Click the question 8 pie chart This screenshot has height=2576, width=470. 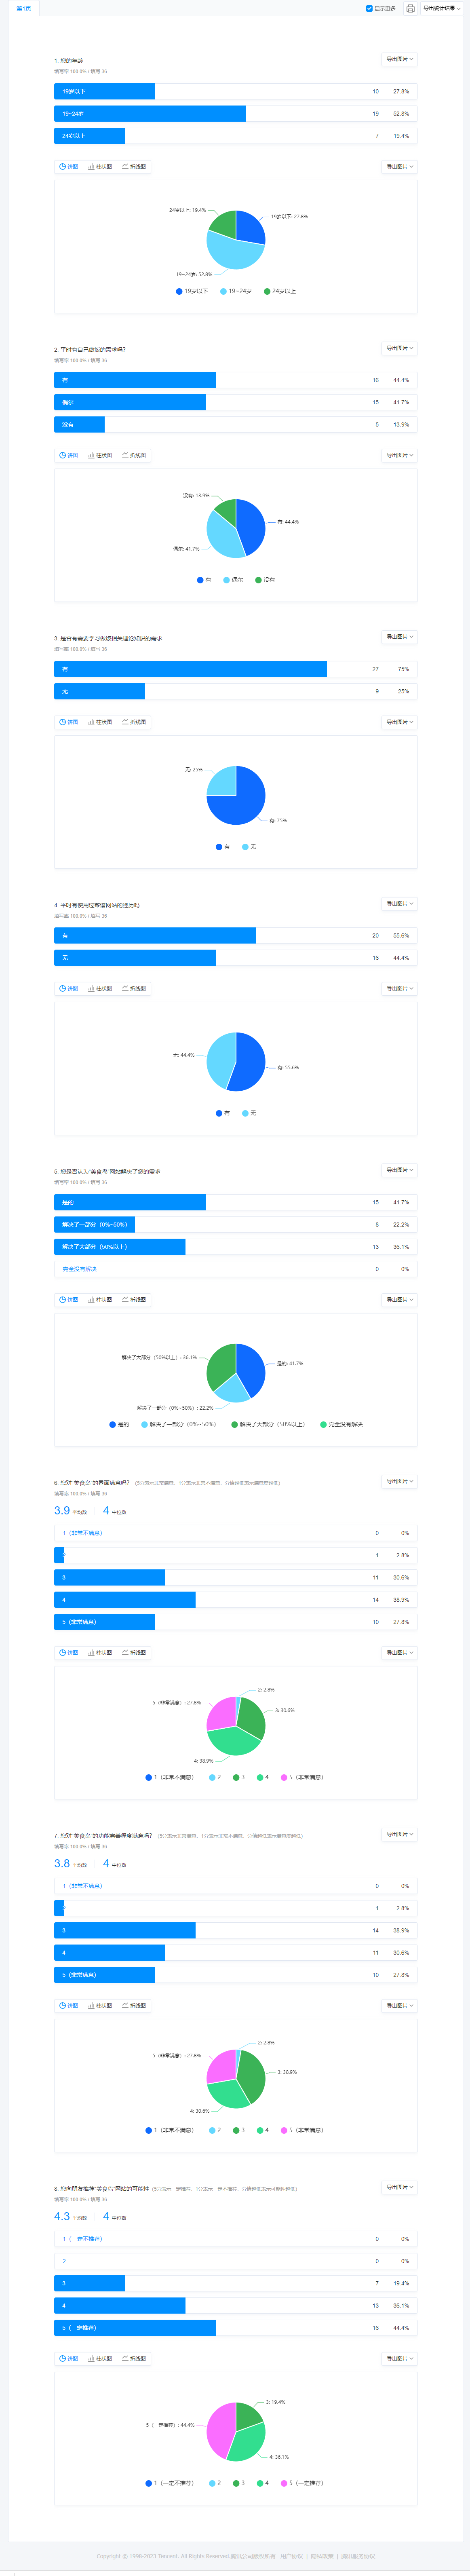point(236,2432)
